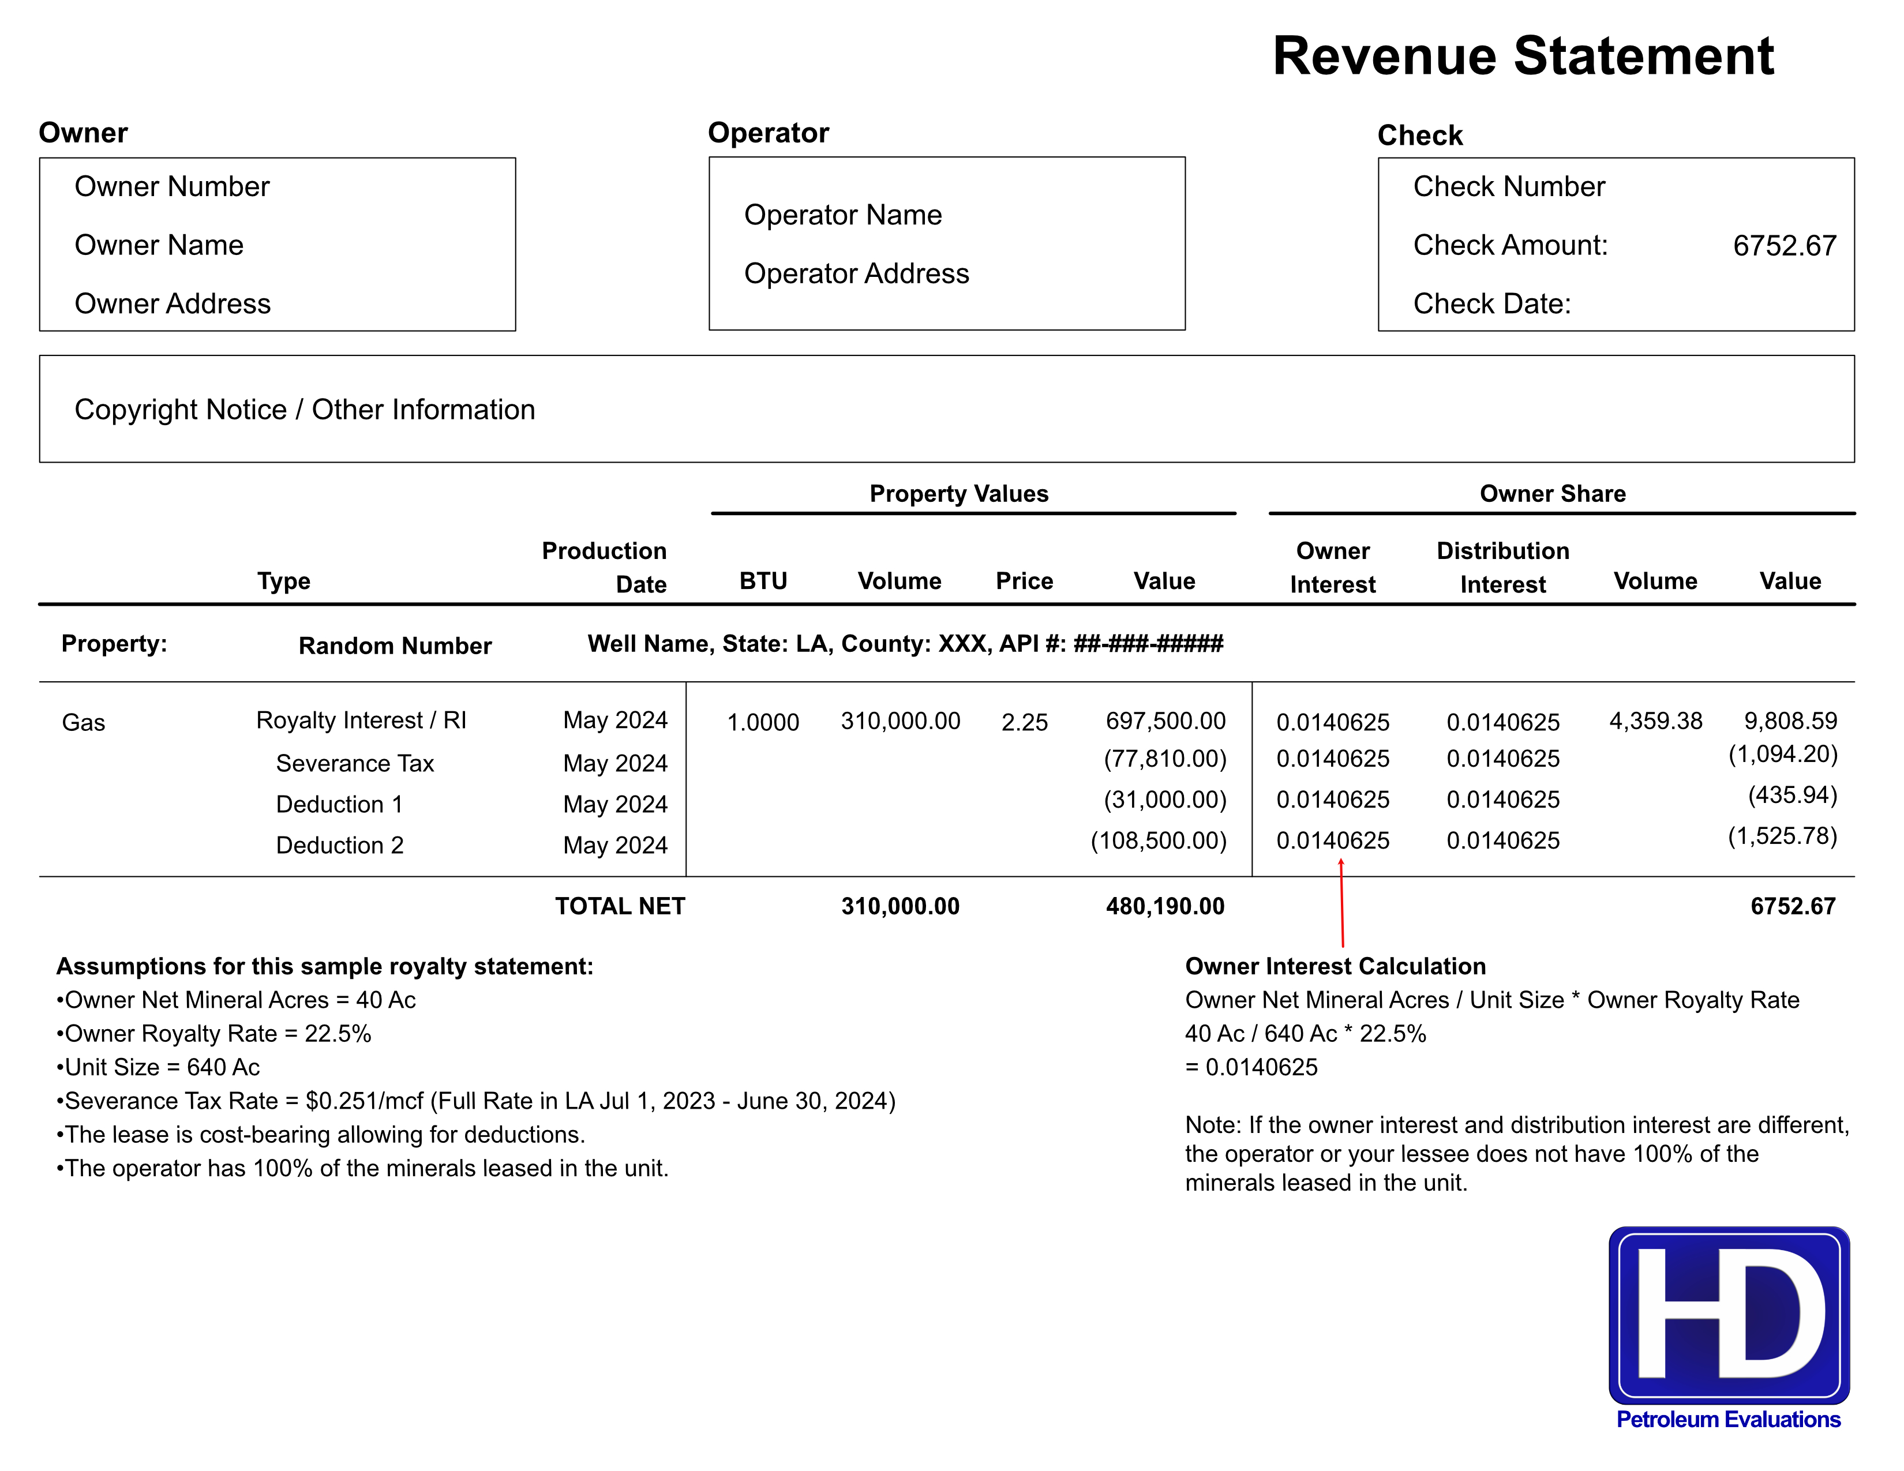Click the Operator Address field
The width and height of the screenshot is (1904, 1471).
[856, 273]
